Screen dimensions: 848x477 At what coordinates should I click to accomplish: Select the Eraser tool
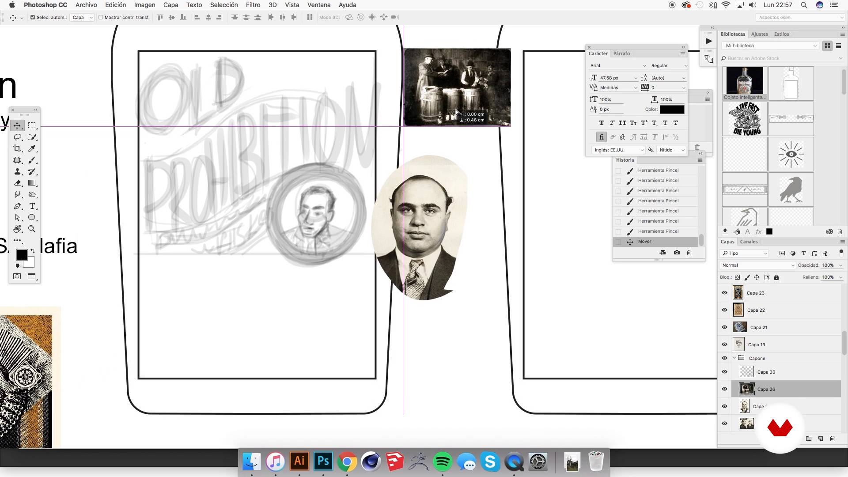coord(17,183)
